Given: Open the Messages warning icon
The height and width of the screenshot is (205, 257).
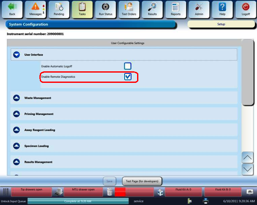Looking at the screenshot, I should click(35, 9).
